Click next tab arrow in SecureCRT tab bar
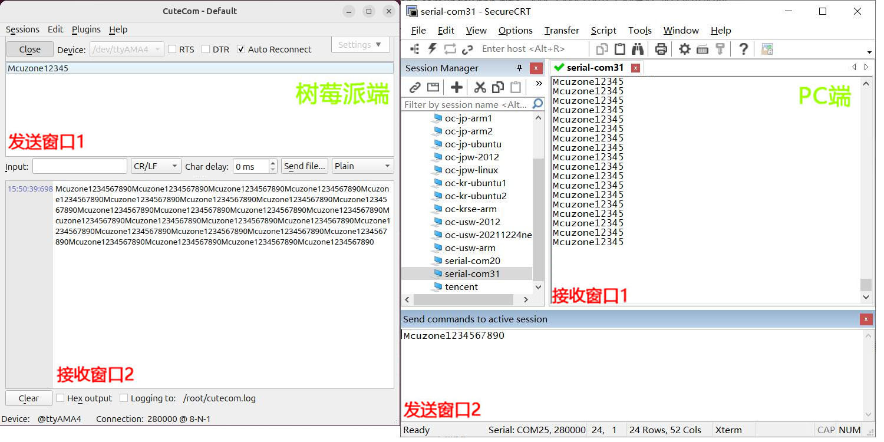Viewport: 884px width, 442px height. 866,67
